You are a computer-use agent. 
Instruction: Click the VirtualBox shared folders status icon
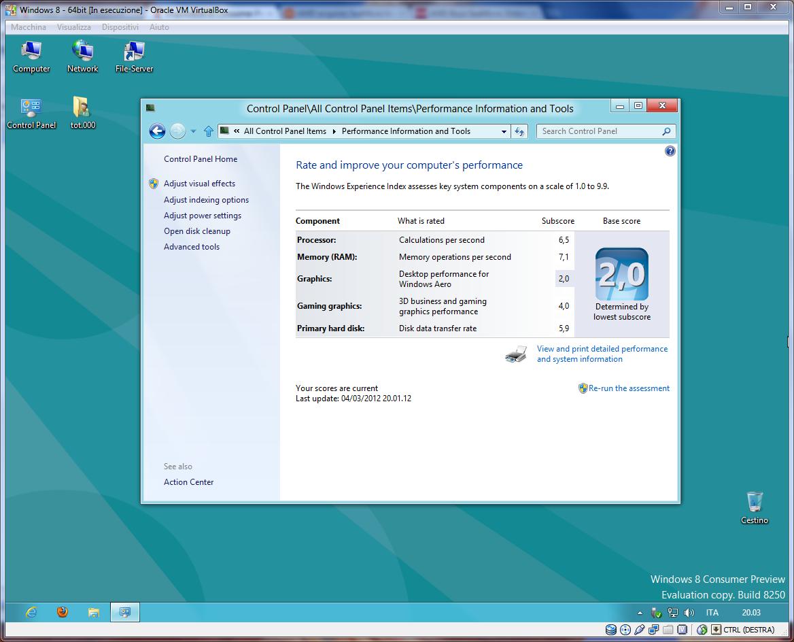668,630
